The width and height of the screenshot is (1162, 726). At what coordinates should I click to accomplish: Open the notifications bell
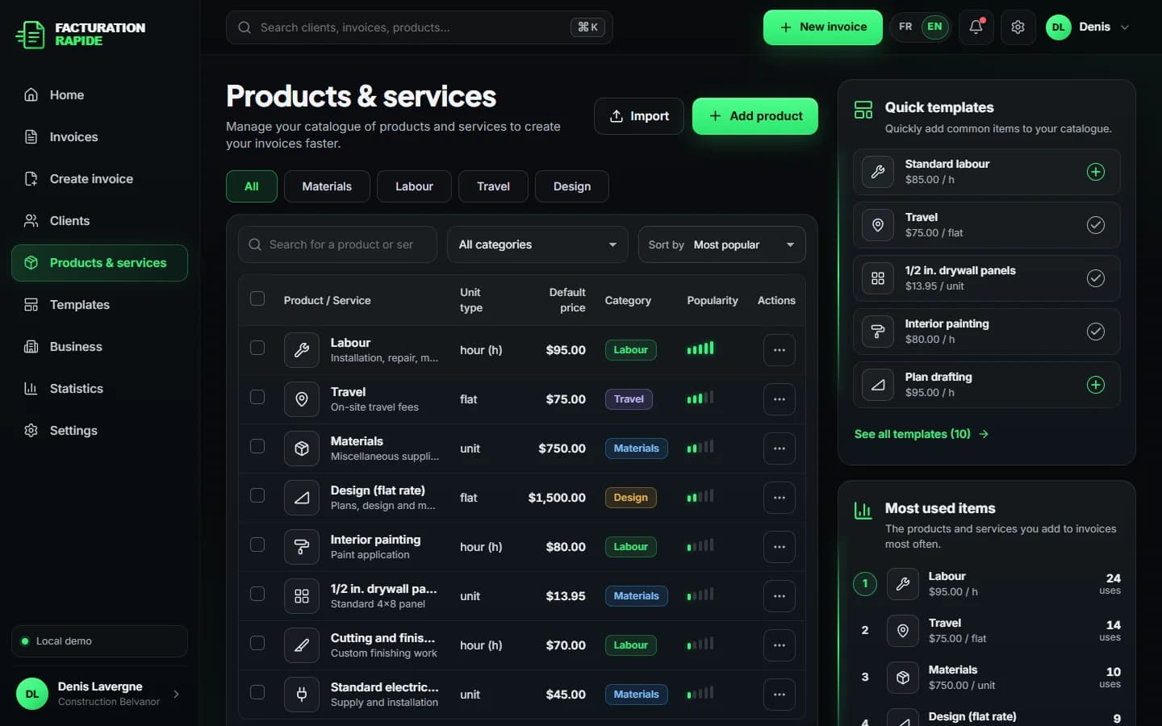(x=976, y=27)
